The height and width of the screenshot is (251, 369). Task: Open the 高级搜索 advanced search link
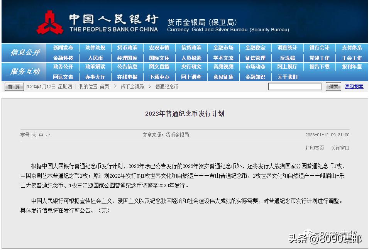point(354,86)
